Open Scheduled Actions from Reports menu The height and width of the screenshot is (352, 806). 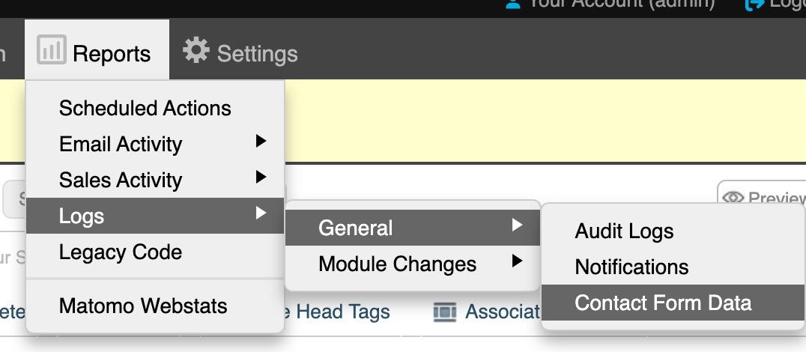[145, 109]
